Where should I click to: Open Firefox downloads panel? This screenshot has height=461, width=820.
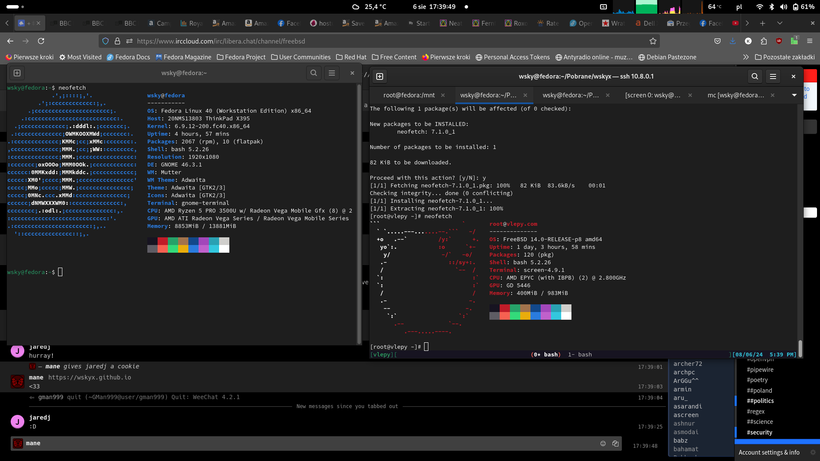point(733,41)
